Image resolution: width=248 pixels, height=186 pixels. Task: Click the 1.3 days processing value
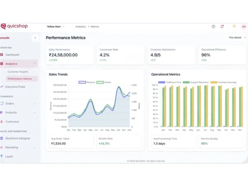click(x=159, y=143)
